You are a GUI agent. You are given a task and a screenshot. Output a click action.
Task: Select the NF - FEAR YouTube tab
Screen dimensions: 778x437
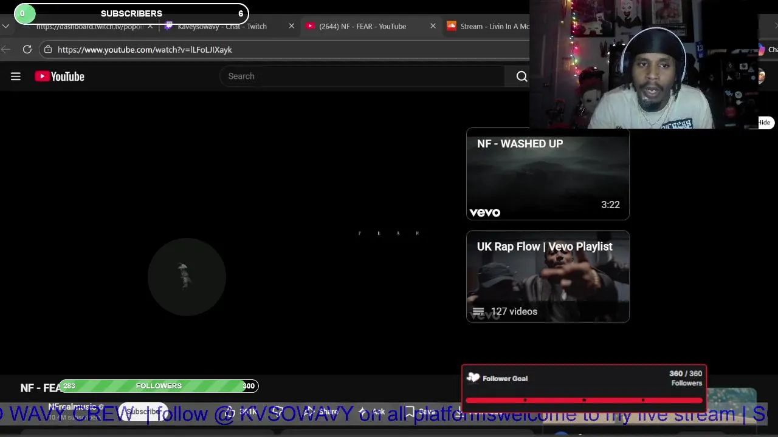pyautogui.click(x=363, y=27)
